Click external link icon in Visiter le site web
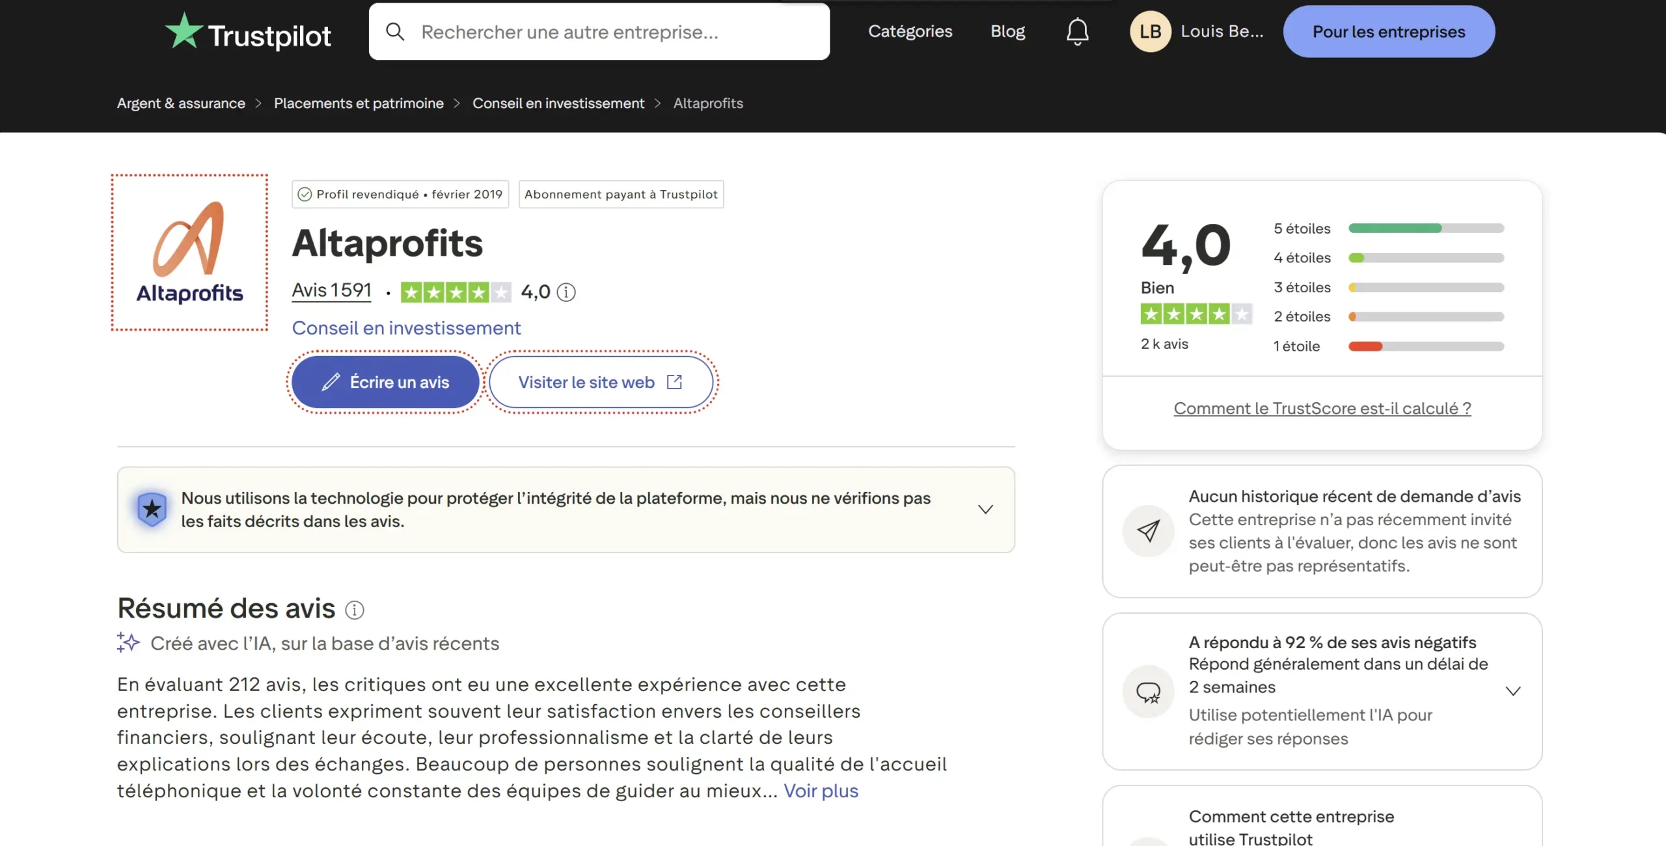This screenshot has height=846, width=1666. (675, 382)
